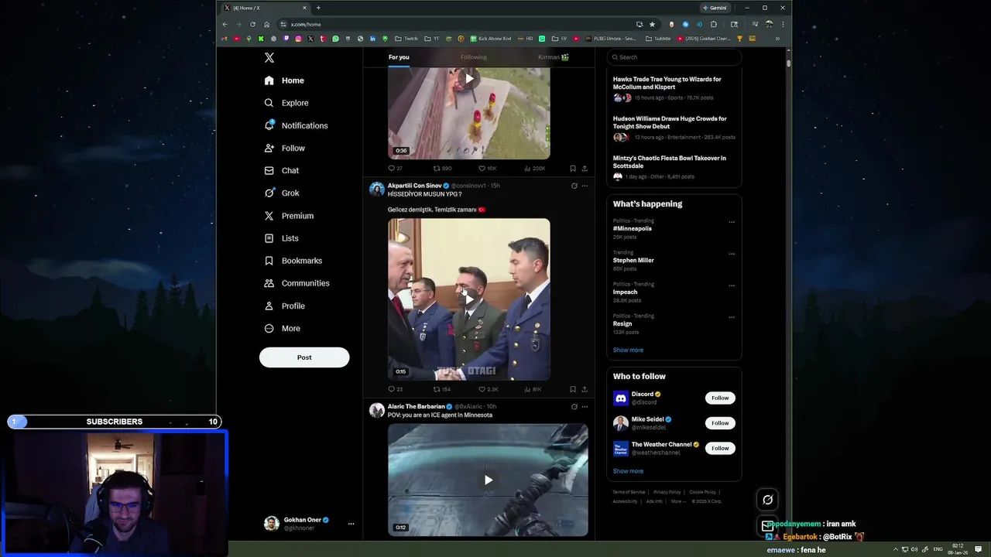
Task: Switch to the For you tab
Action: click(x=399, y=57)
